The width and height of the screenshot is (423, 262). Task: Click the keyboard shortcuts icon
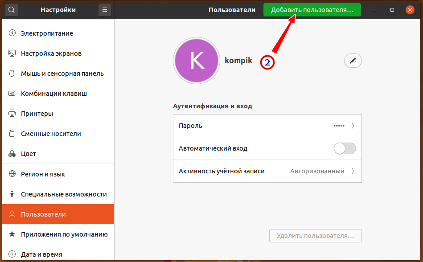[12, 94]
